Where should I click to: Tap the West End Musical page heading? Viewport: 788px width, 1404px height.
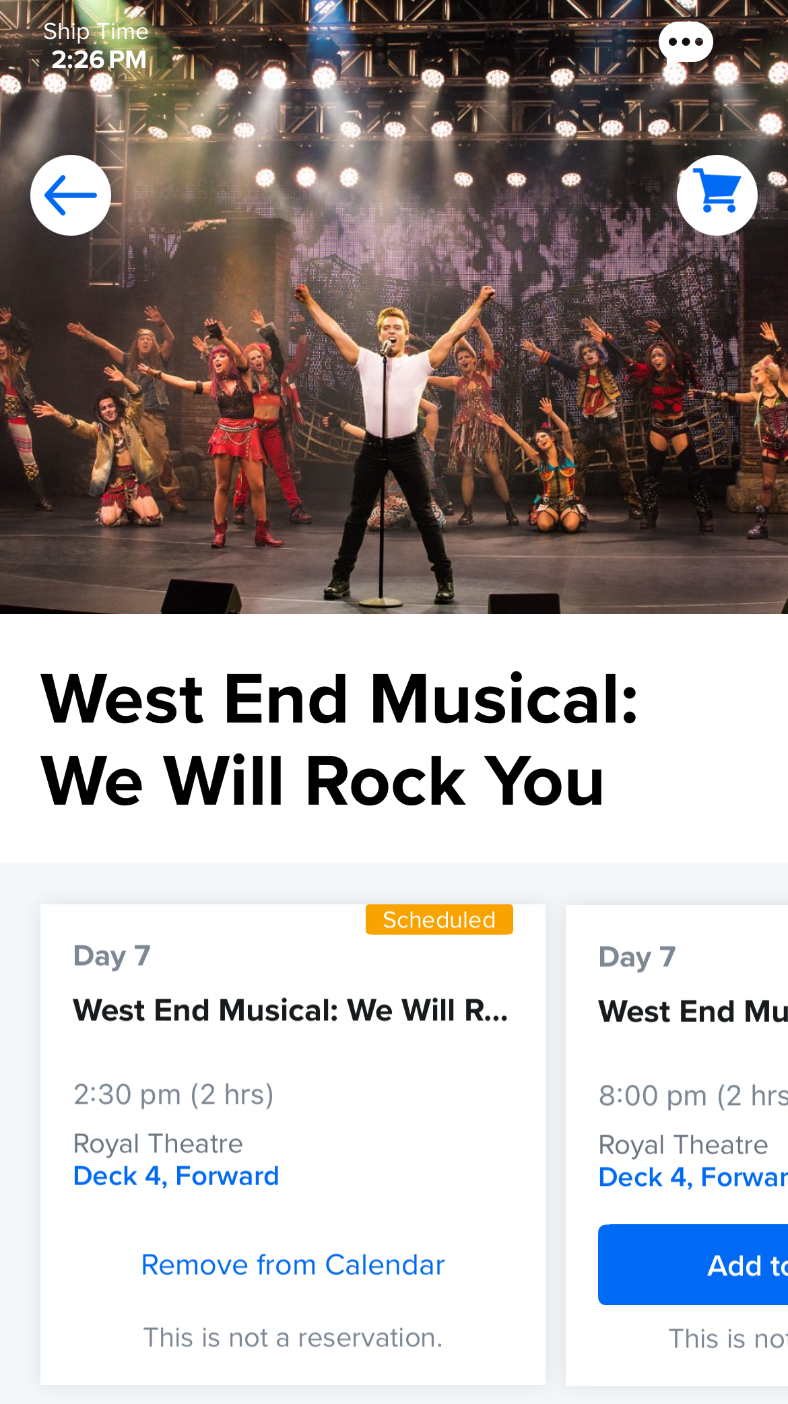tap(340, 739)
